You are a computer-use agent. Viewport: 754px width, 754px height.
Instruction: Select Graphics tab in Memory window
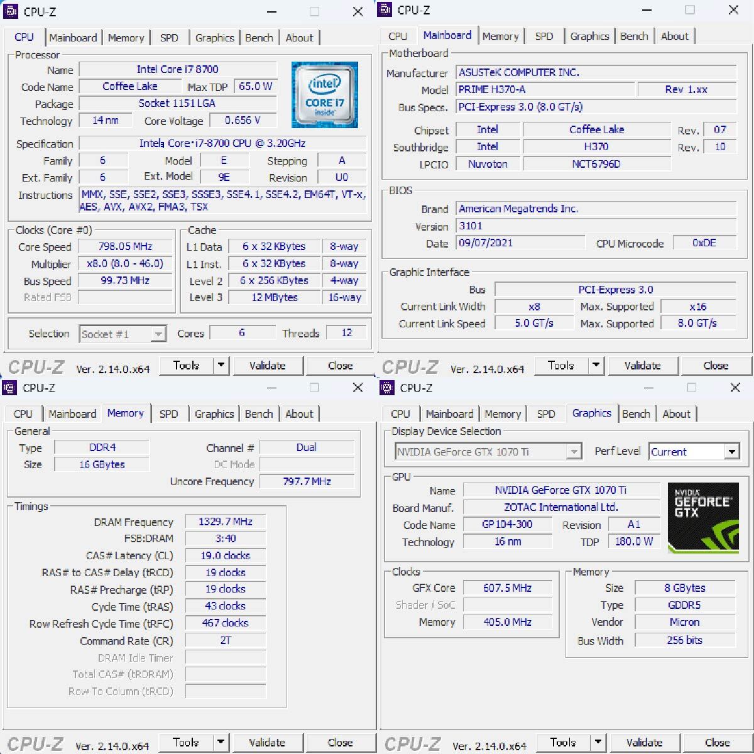pyautogui.click(x=214, y=414)
